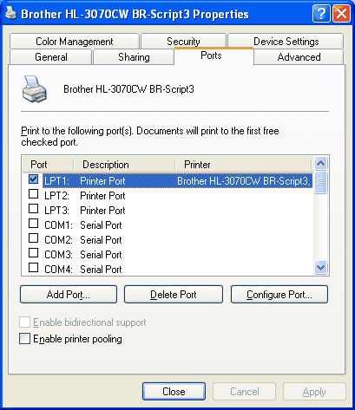Check the COM4 serial port checkbox
The width and height of the screenshot is (355, 410).
point(34,268)
